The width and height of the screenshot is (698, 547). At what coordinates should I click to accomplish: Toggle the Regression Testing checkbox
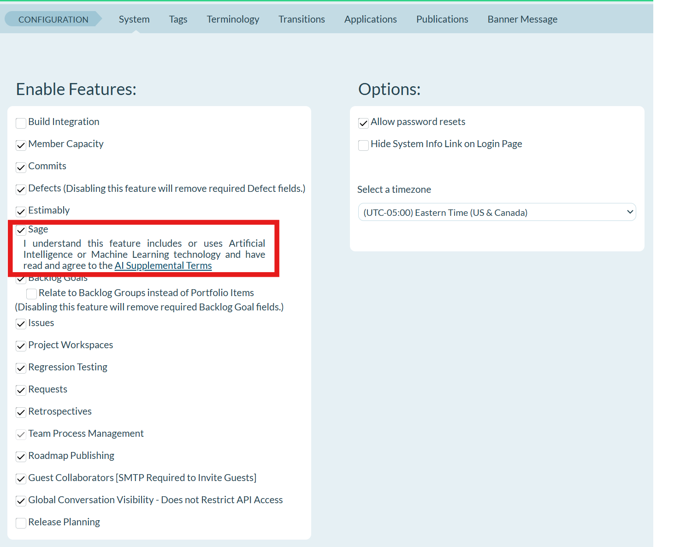21,368
